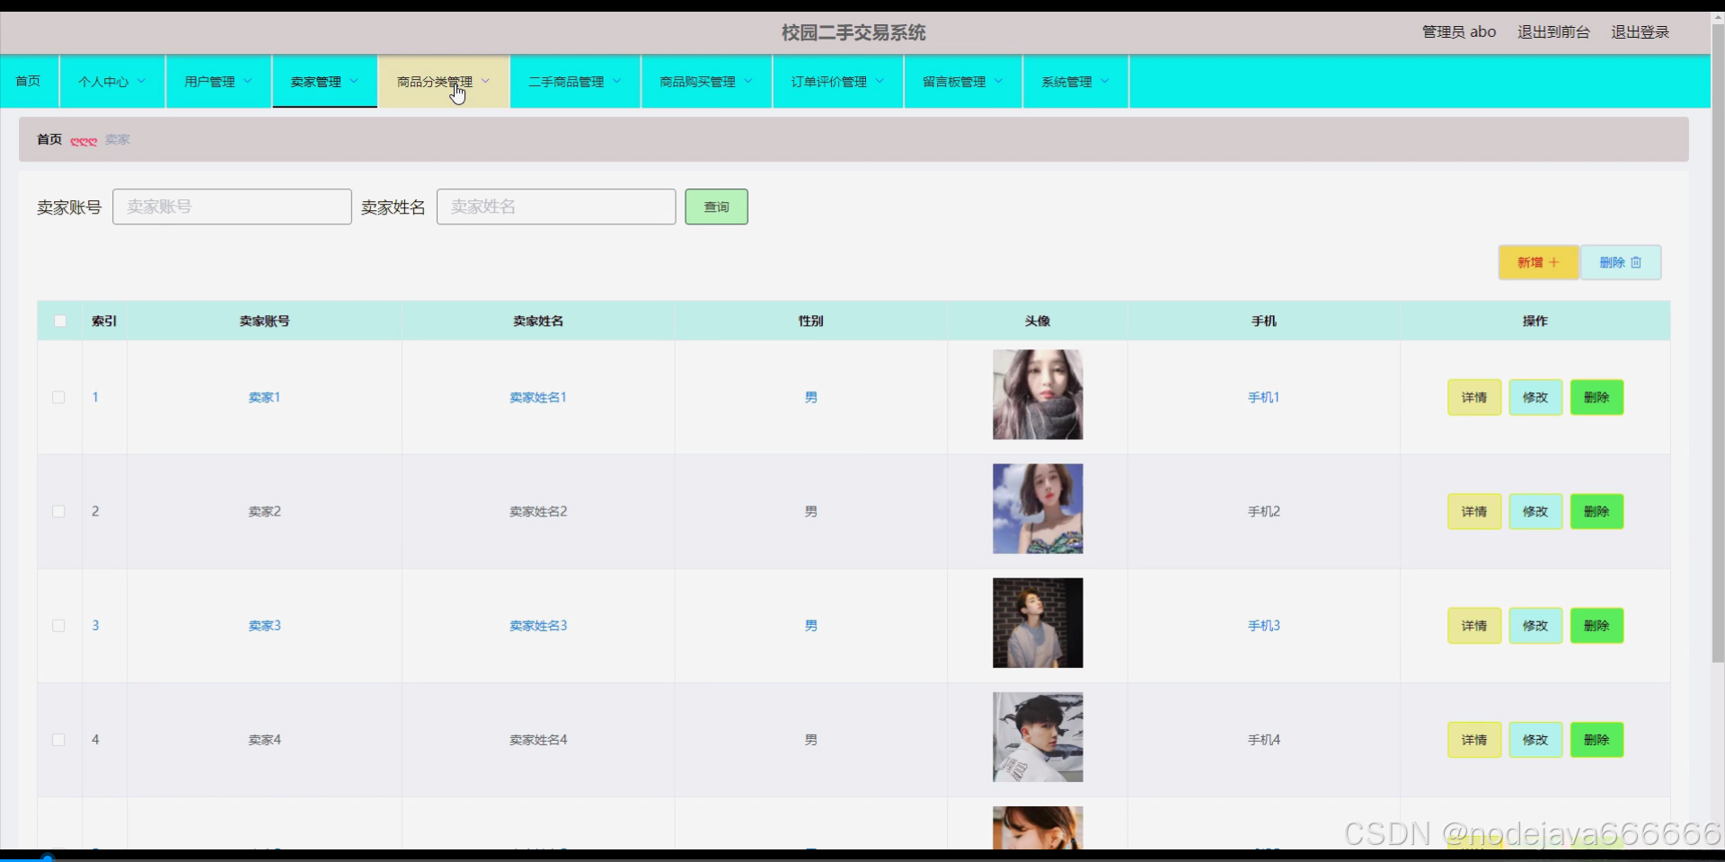Expand the 用户管理 dropdown chevron
Screen dimensions: 1725x862
[248, 81]
